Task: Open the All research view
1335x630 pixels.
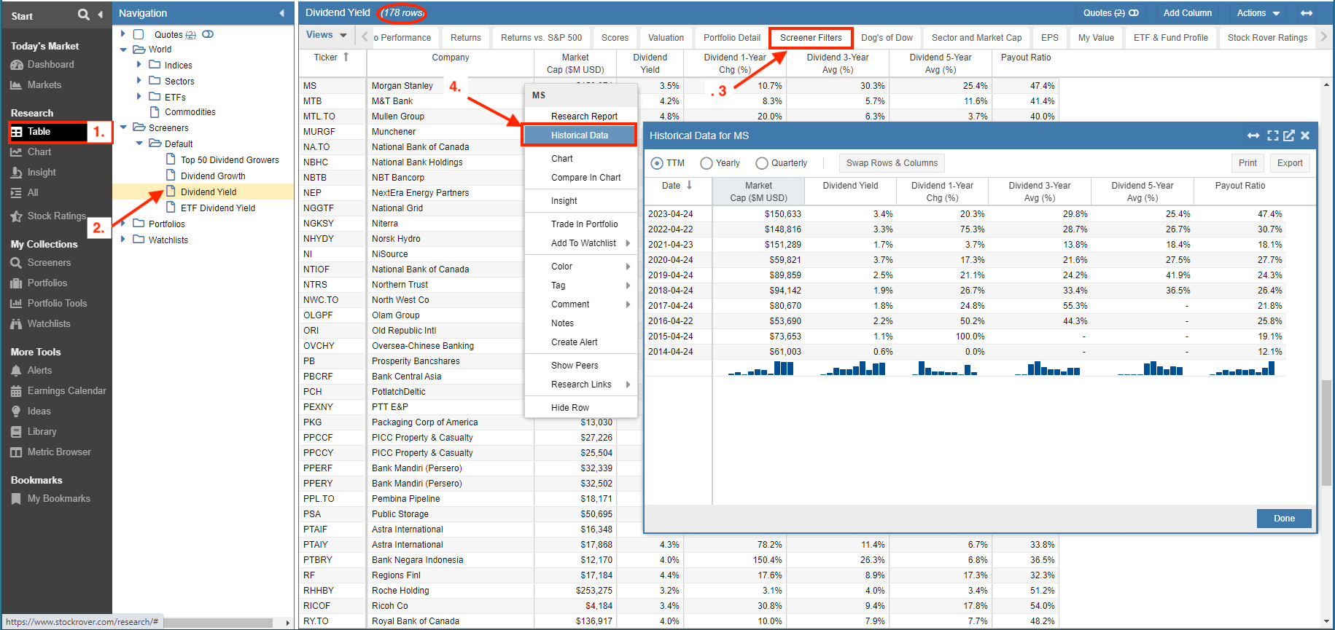Action: 24,193
